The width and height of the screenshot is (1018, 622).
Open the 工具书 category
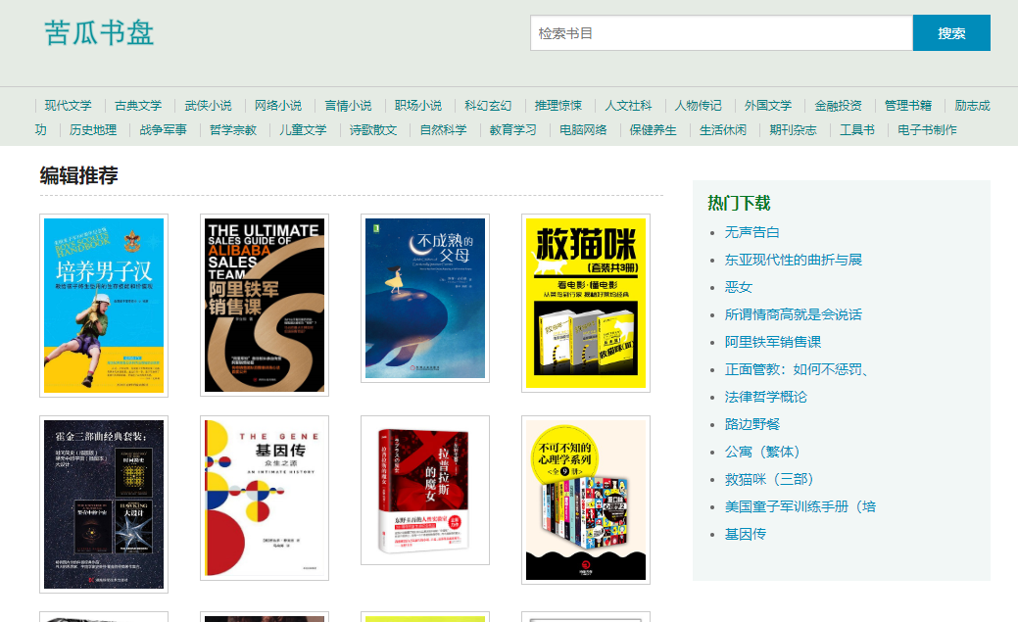[857, 130]
